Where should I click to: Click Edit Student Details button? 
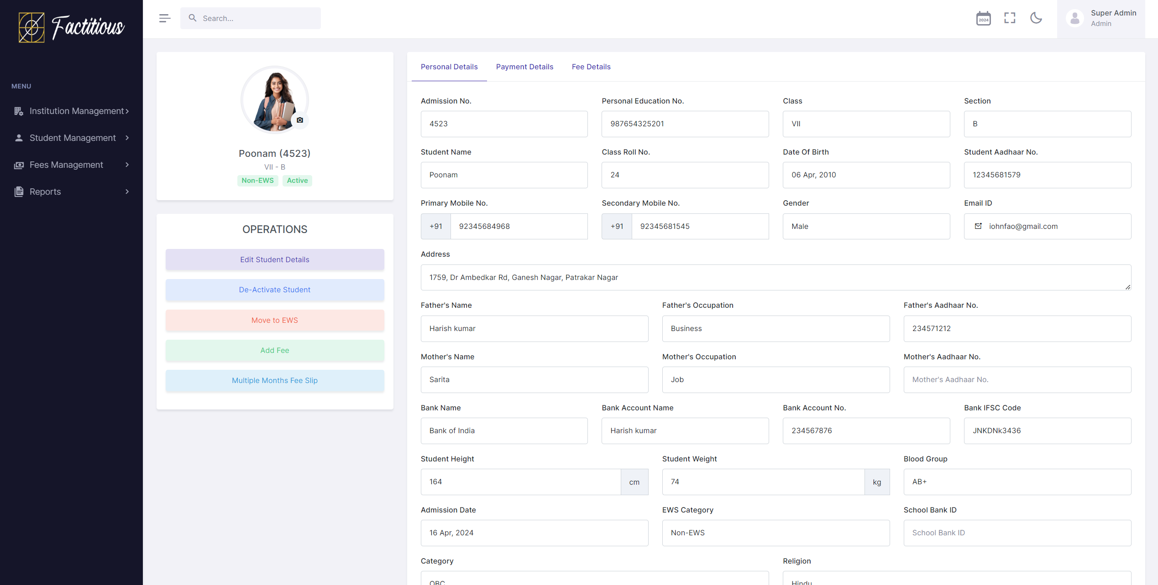tap(274, 260)
